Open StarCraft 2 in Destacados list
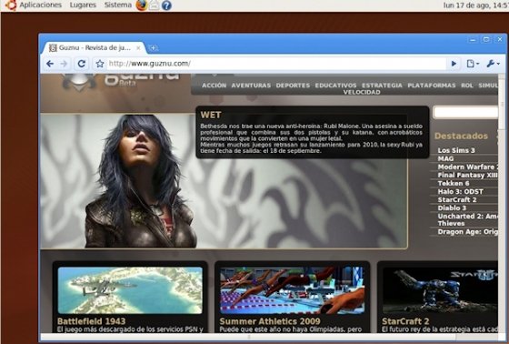509x344 pixels. pyautogui.click(x=456, y=199)
